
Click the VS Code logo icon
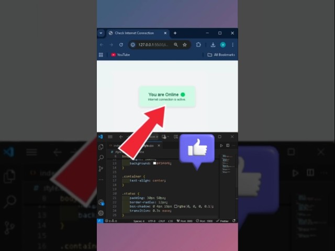(100, 136)
